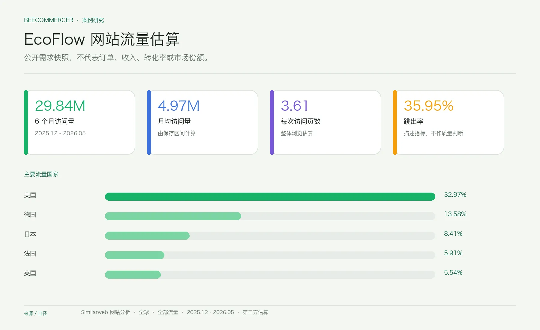Click the 跳出率 label
Viewport: 540px width, 330px height.
coord(414,121)
